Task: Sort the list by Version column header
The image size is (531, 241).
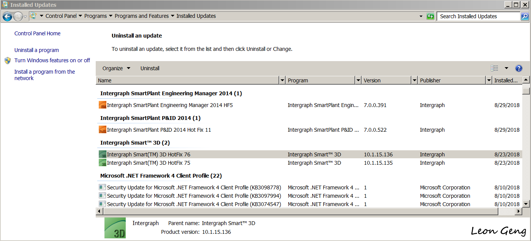Action: tap(387, 80)
